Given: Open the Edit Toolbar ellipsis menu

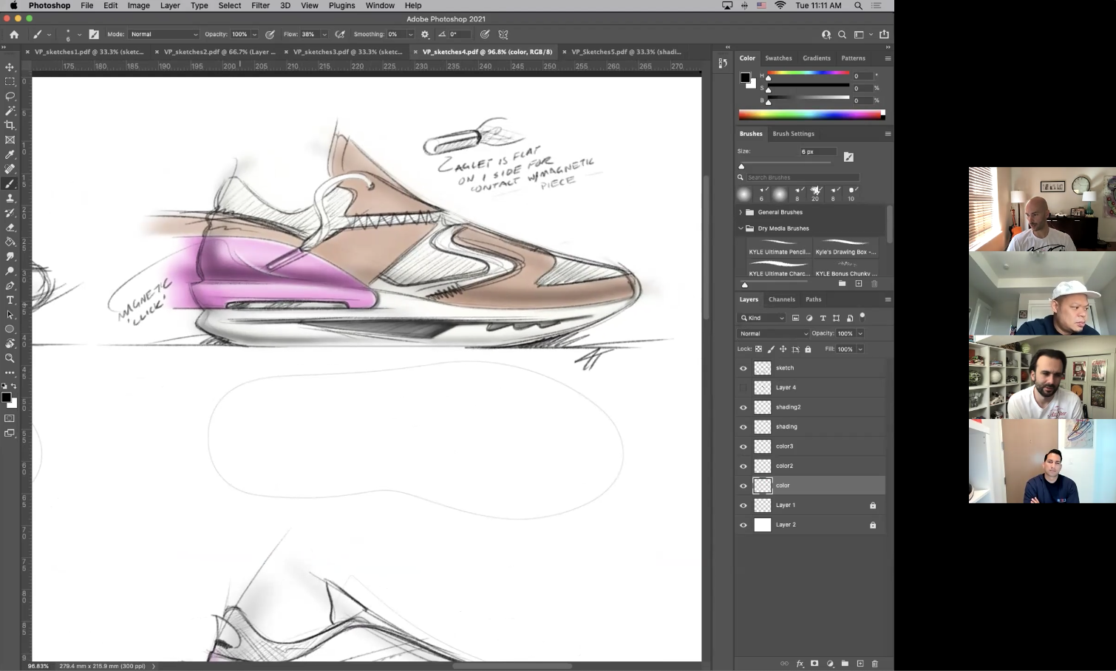Looking at the screenshot, I should click(x=10, y=372).
